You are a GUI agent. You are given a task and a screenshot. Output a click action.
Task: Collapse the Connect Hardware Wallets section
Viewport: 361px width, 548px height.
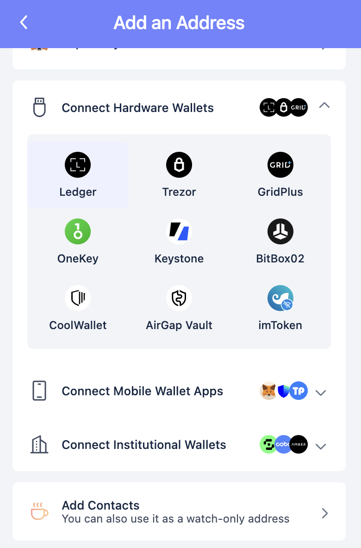coord(324,105)
